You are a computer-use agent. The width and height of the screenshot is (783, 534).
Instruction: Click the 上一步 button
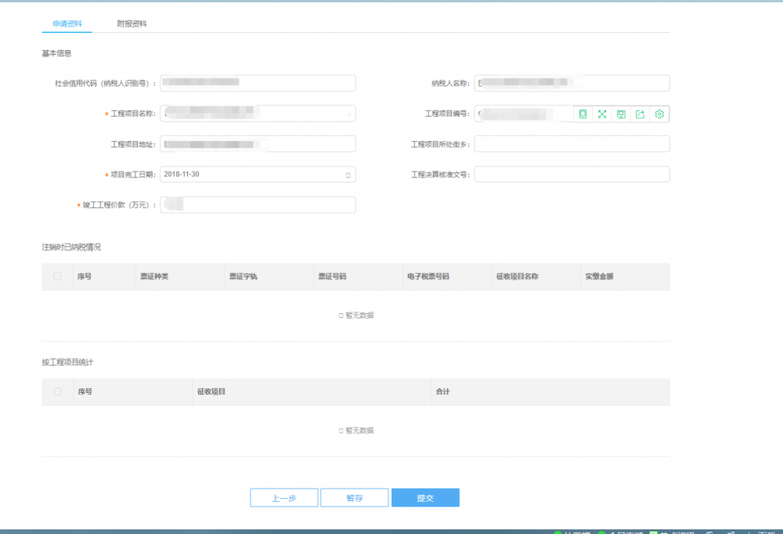click(284, 498)
